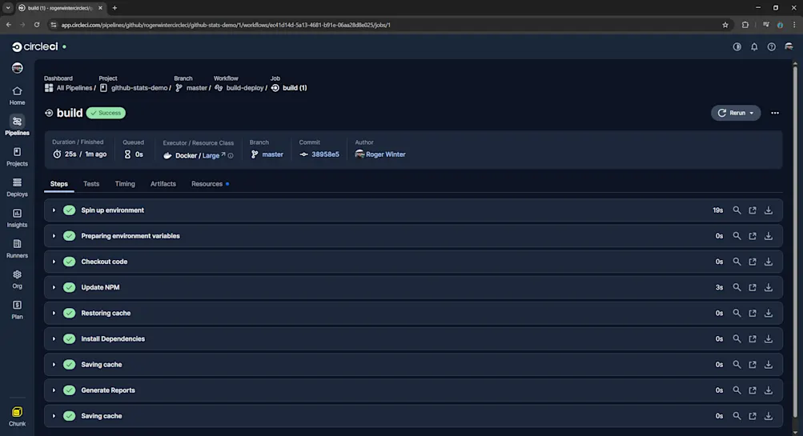Open Plan in the sidebar
This screenshot has width=803, height=436.
17,310
